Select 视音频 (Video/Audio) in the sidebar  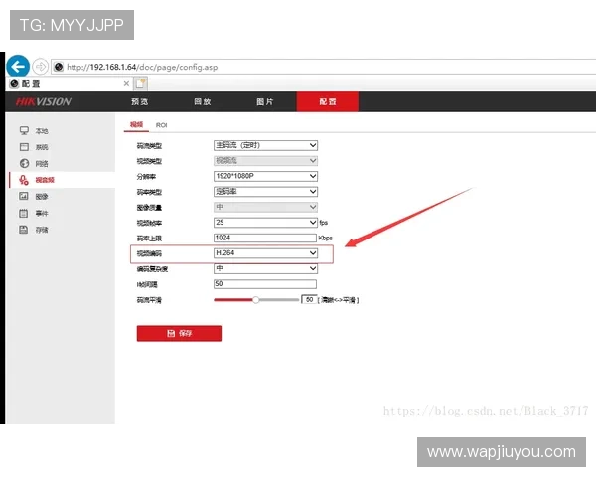44,180
